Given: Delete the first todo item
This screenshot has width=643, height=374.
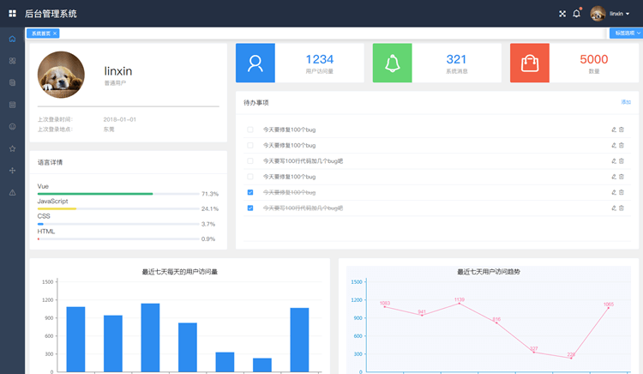Looking at the screenshot, I should 622,130.
